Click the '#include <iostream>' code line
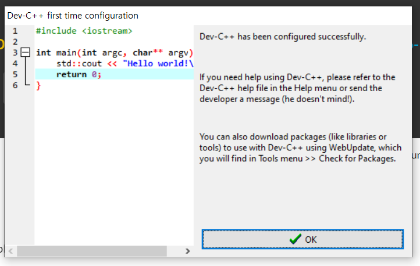The height and width of the screenshot is (266, 420). click(x=84, y=31)
